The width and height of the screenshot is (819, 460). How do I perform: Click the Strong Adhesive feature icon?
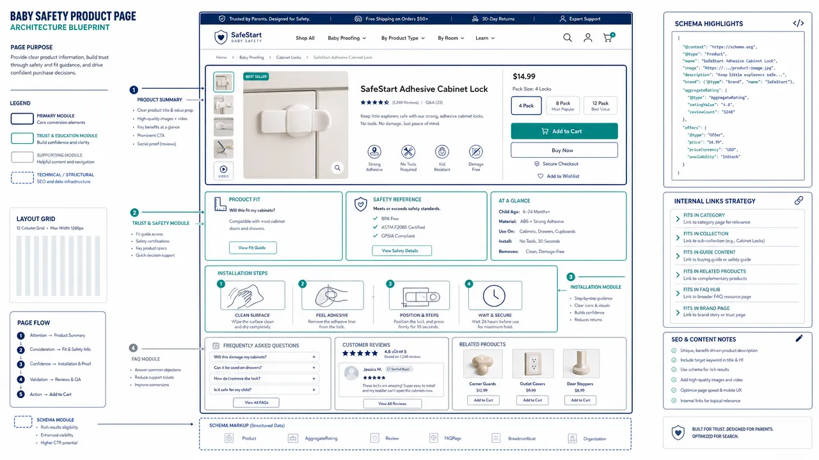pos(374,151)
